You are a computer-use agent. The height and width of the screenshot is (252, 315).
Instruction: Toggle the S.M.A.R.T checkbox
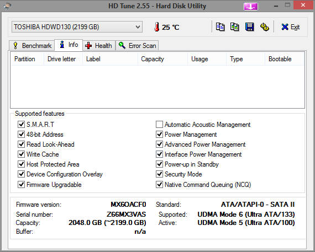21,124
